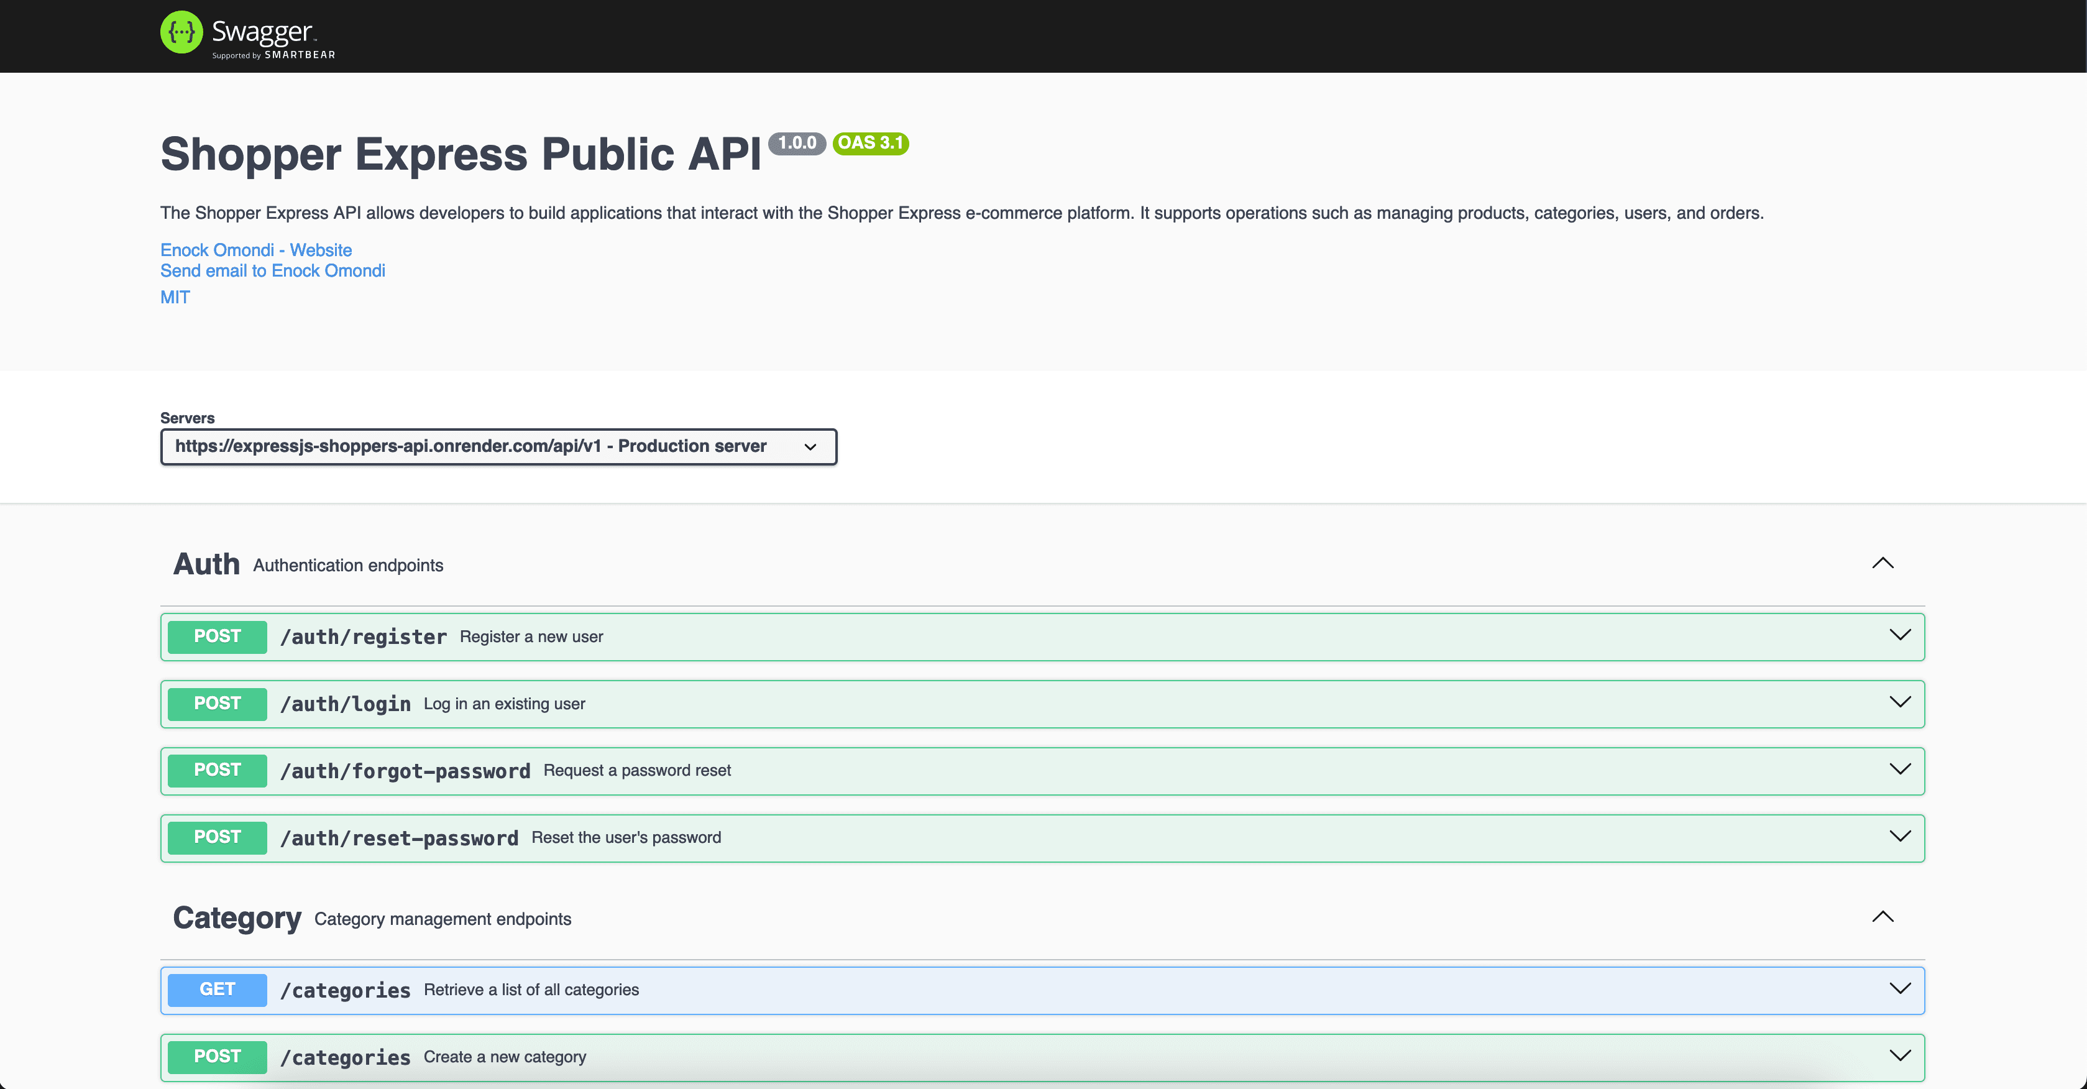Click the /auth/login path text
Screen dimensions: 2087x1089
tap(345, 705)
